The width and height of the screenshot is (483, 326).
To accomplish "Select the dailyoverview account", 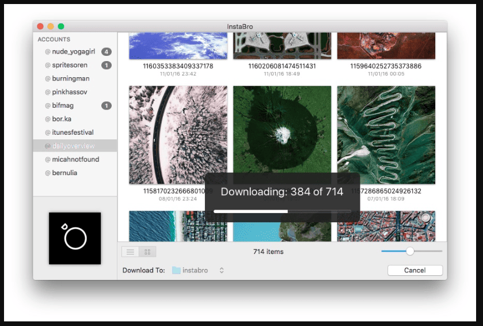I will pos(75,146).
